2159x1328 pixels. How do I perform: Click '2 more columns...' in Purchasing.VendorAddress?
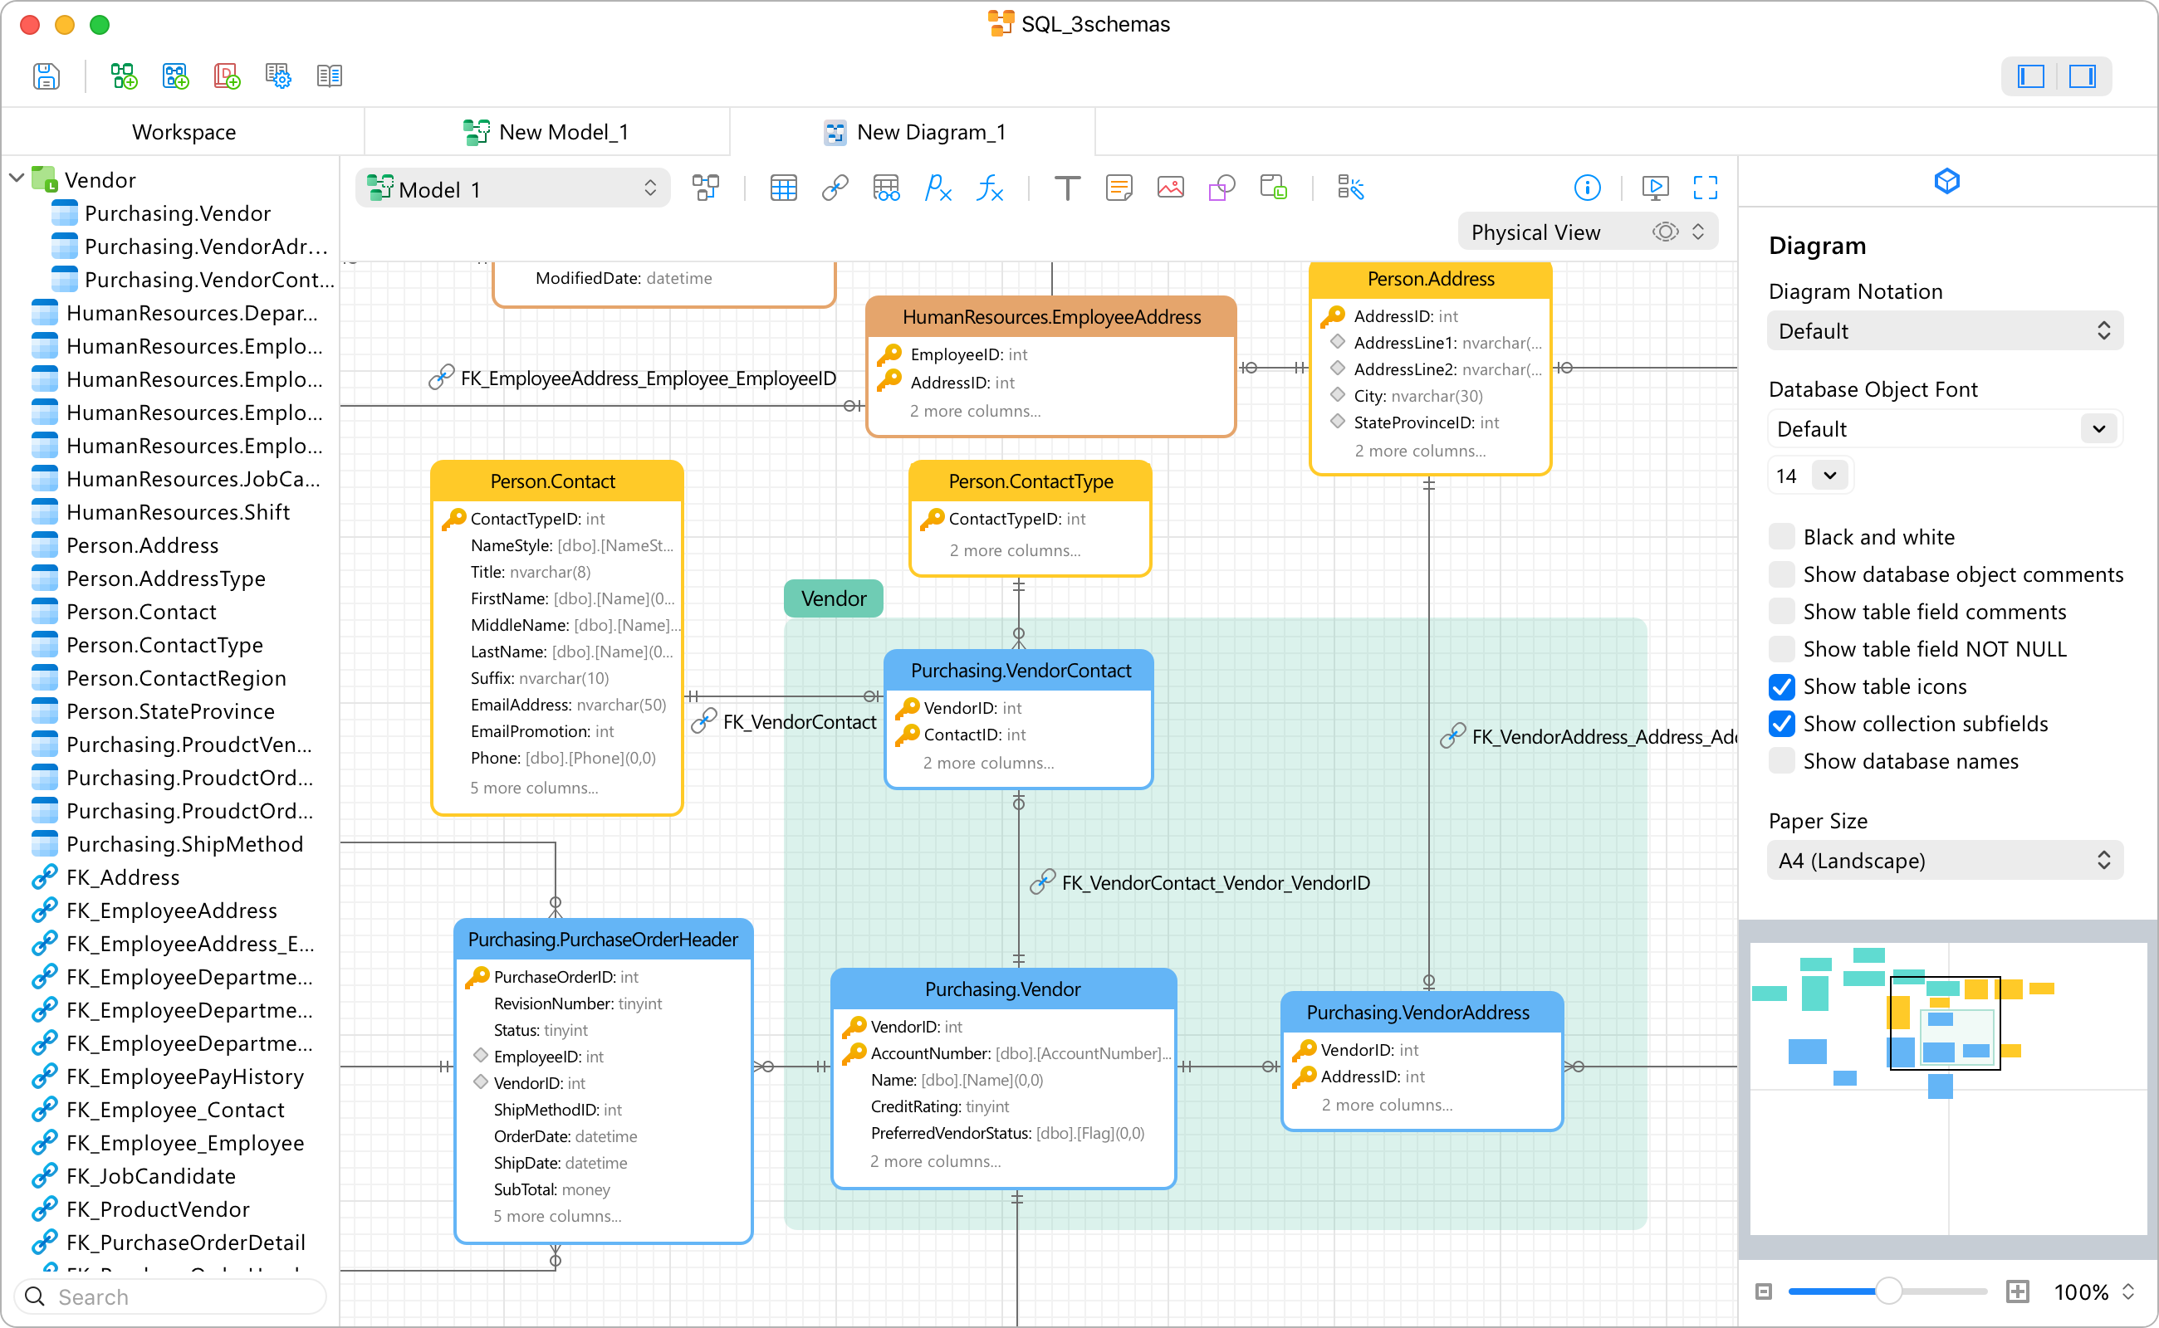pos(1387,1105)
